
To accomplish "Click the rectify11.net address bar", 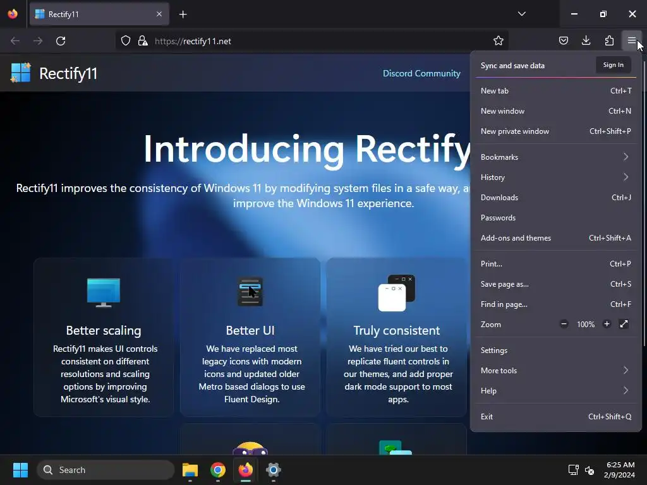I will click(312, 41).
